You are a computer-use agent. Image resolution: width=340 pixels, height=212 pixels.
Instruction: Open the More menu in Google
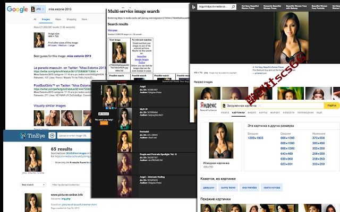pos(84,19)
